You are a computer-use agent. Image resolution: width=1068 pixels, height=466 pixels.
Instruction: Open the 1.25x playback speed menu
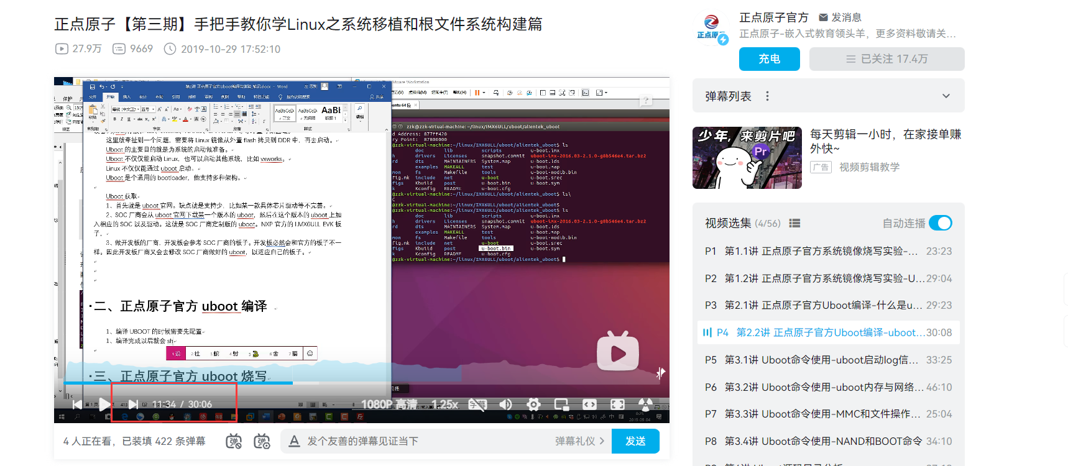click(x=444, y=404)
